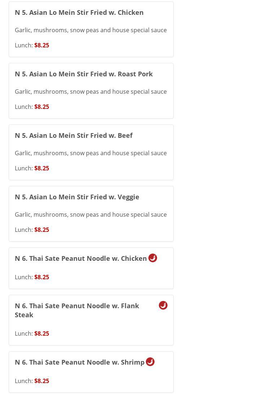278x395 pixels.
Task: Choose Thai Sate Peanut Noodle w. Shrimp title
Action: tap(79, 362)
